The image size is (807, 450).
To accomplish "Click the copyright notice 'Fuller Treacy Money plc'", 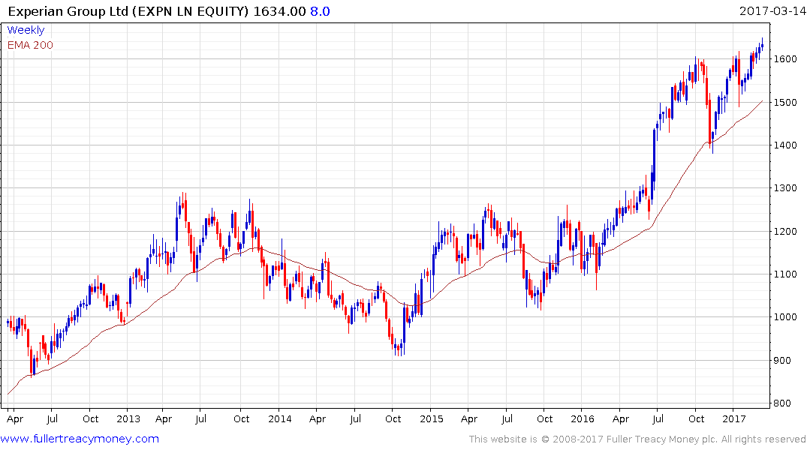I will click(x=661, y=439).
